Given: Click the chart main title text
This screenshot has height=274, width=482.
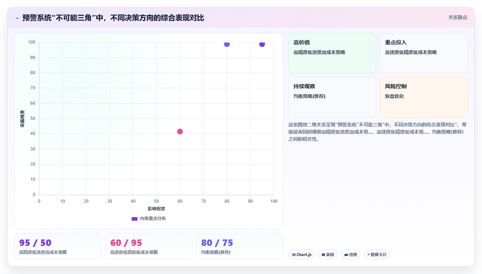Looking at the screenshot, I should click(113, 18).
